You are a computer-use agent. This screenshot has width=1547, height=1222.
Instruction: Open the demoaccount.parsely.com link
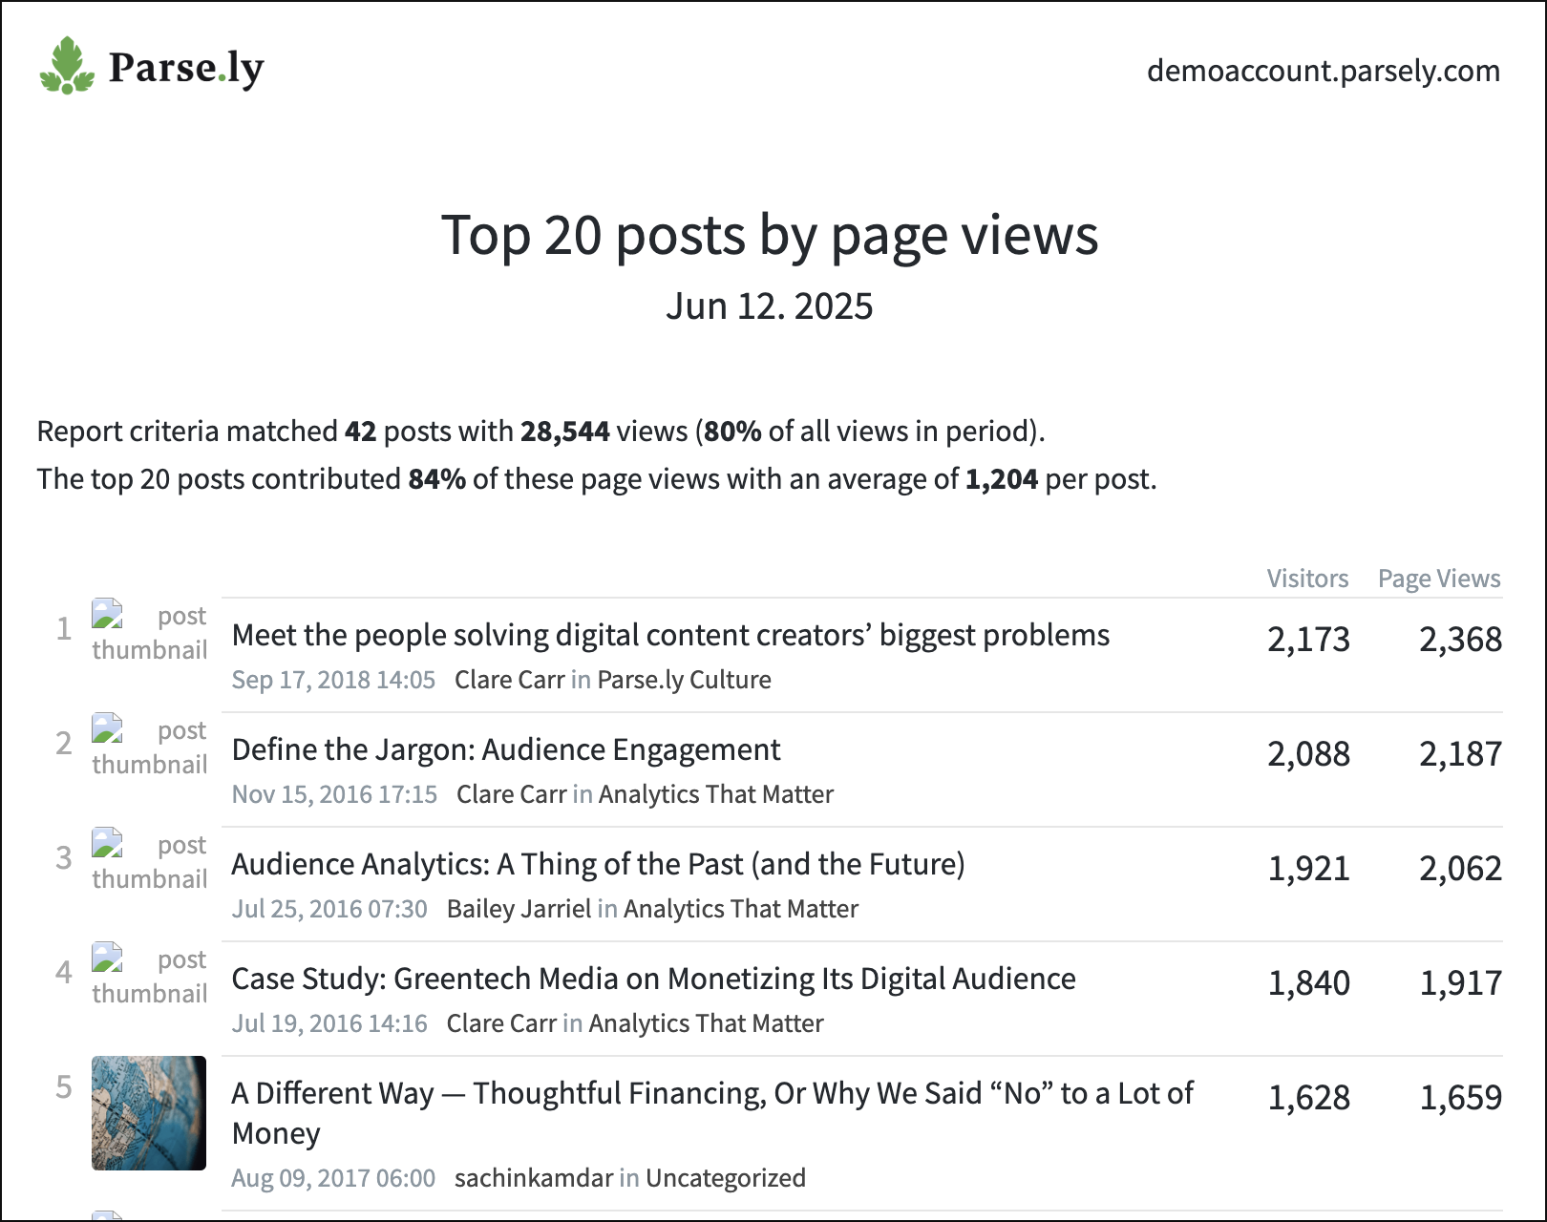pyautogui.click(x=1323, y=71)
